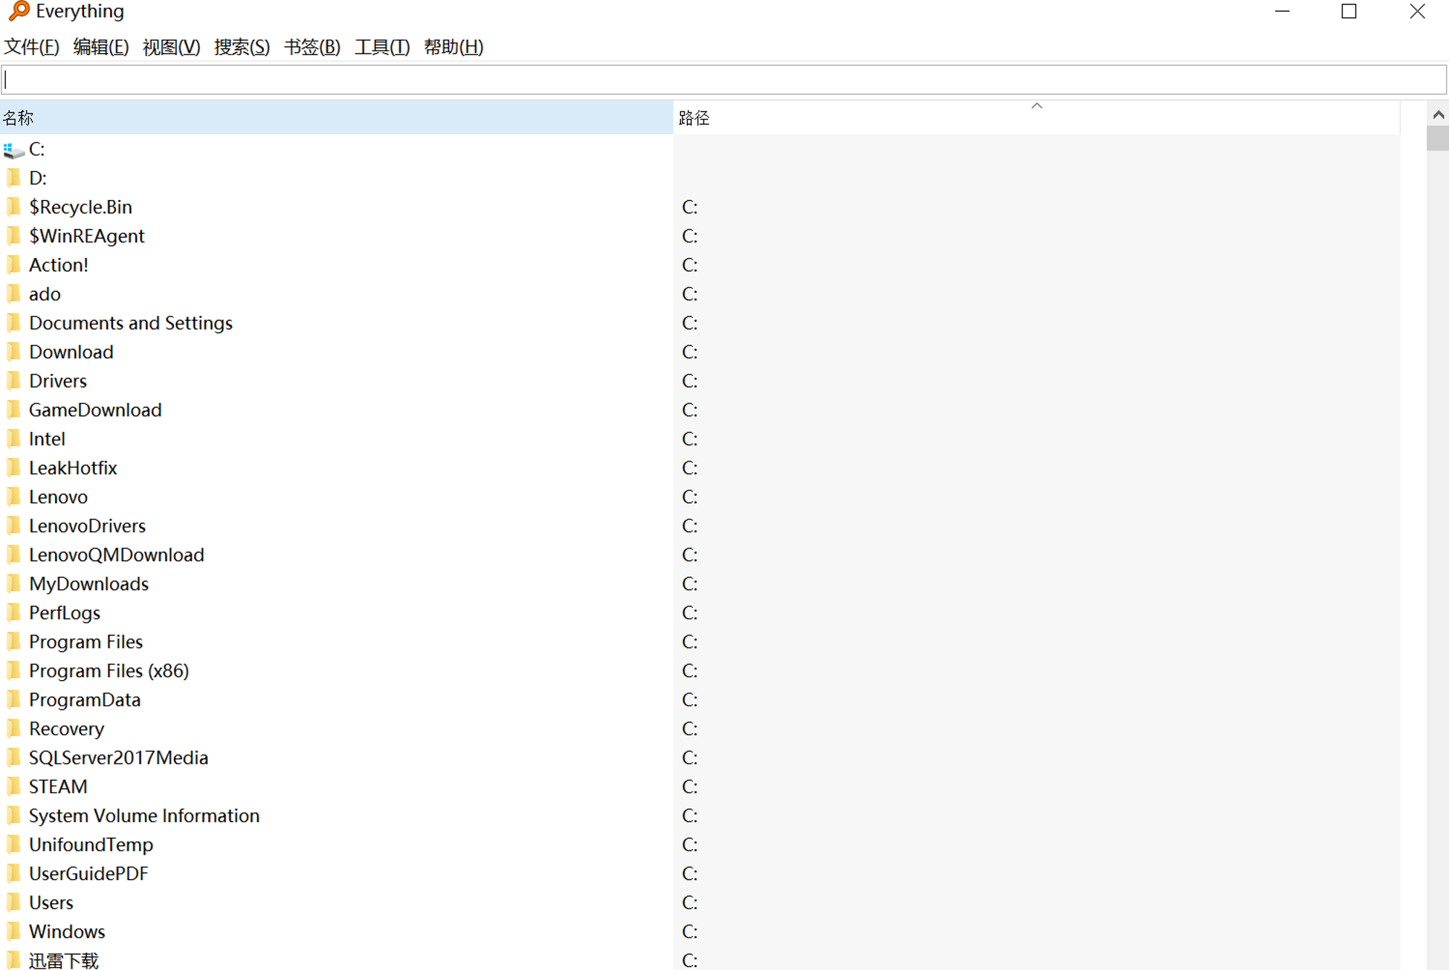The image size is (1449, 970).
Task: Click the Recovery folder icon
Action: click(x=14, y=728)
